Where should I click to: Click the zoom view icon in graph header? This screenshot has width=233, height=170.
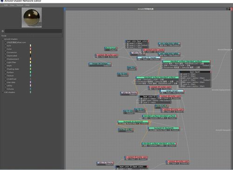click(229, 9)
